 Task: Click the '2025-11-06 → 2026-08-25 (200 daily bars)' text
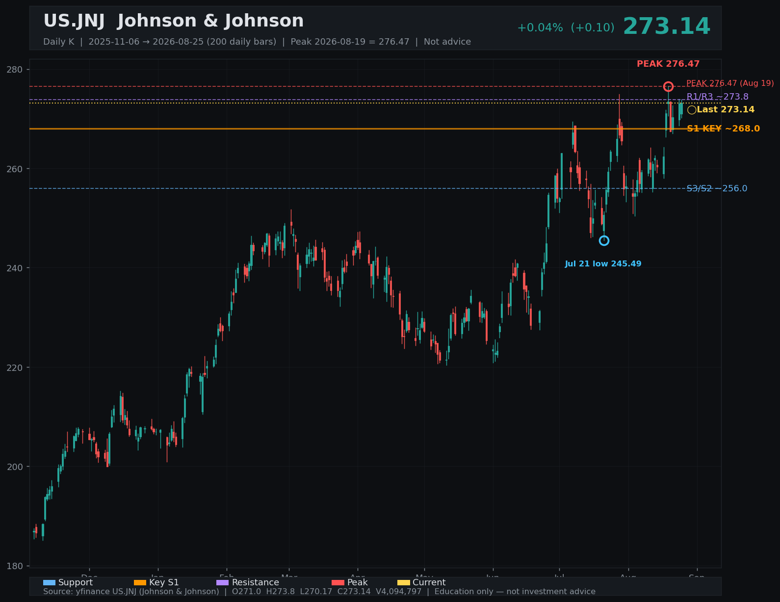click(182, 42)
